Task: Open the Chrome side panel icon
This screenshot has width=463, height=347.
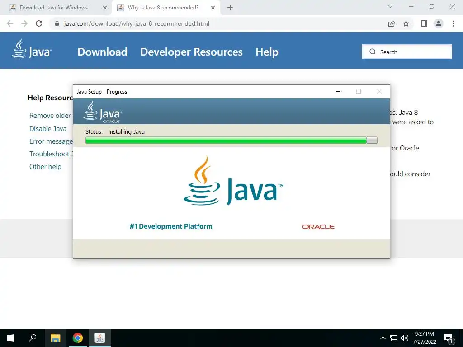Action: coord(424,23)
